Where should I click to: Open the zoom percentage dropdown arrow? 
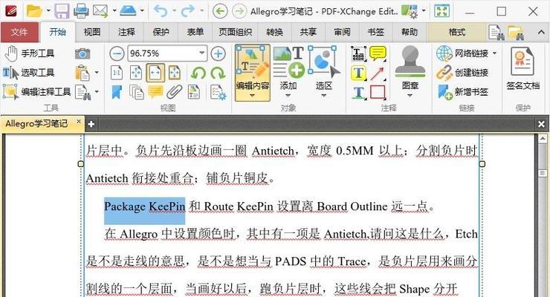pyautogui.click(x=202, y=53)
